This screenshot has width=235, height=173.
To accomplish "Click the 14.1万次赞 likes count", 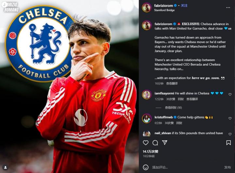I will click(150, 151).
